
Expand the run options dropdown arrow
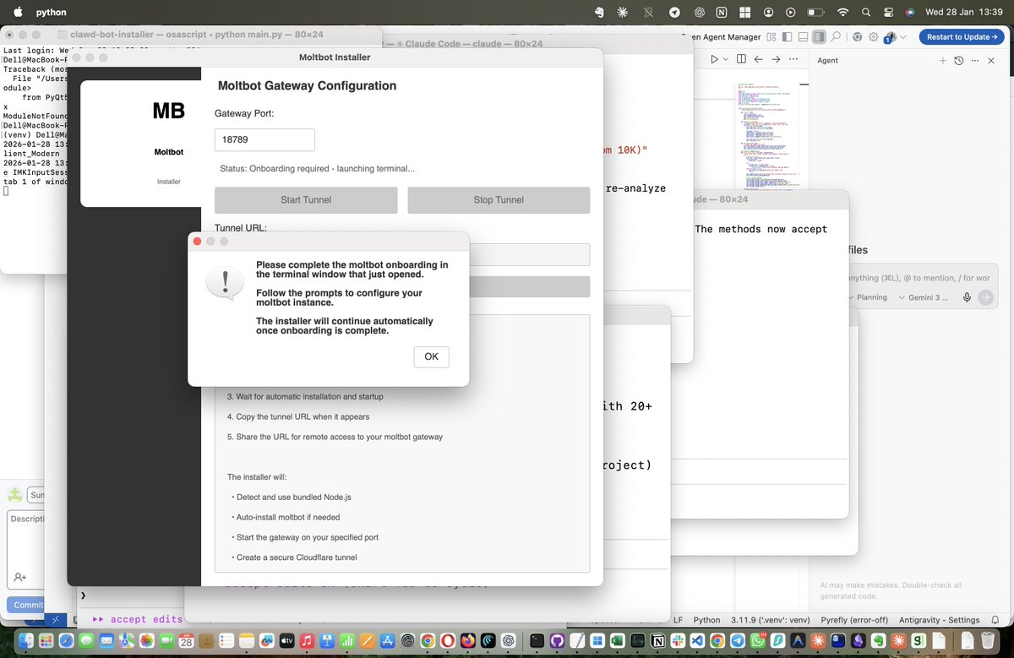tap(726, 59)
